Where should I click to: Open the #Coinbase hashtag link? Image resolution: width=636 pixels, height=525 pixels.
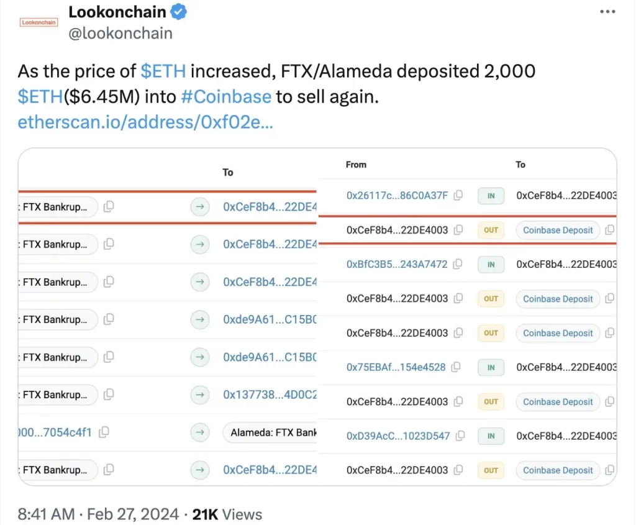click(x=226, y=96)
